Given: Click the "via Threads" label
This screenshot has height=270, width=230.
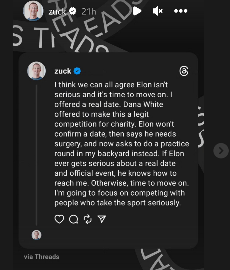Looking at the screenshot, I should 41,257.
